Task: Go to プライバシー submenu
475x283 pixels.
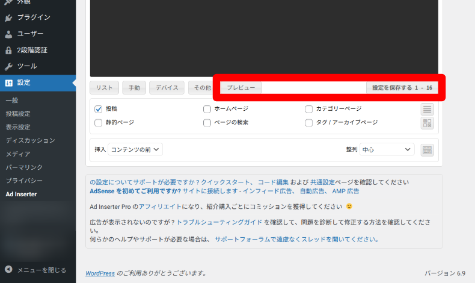Action: coord(24,181)
